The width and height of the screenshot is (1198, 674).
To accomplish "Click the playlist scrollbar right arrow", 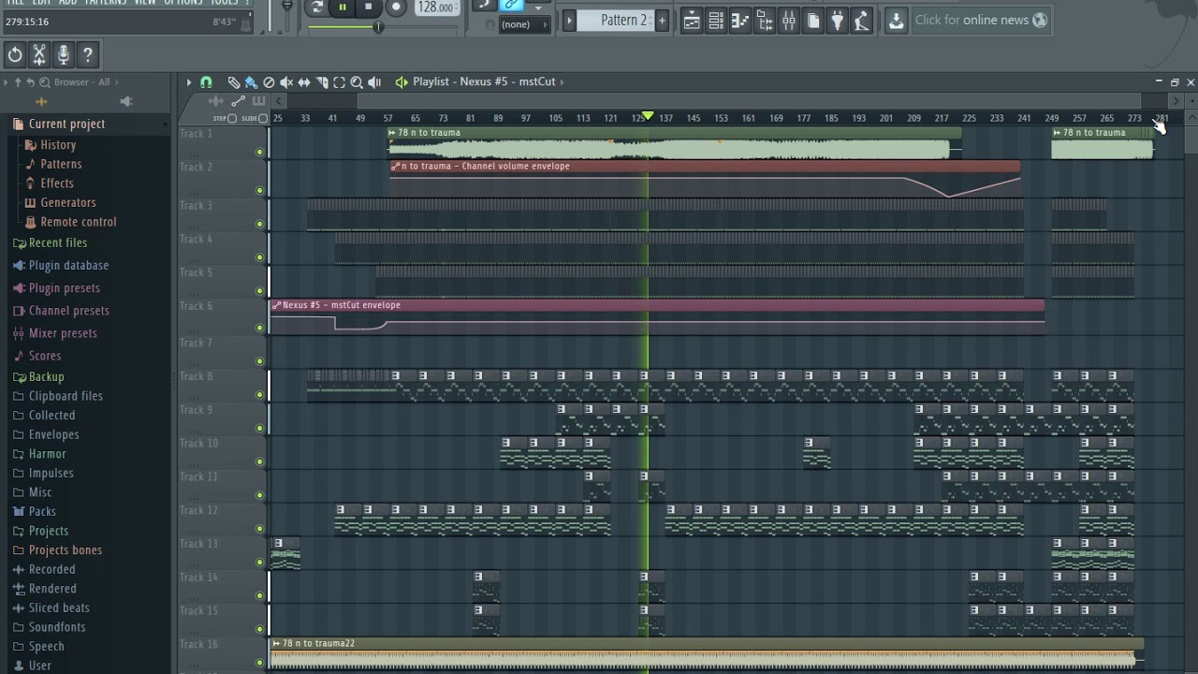I will coord(1176,101).
